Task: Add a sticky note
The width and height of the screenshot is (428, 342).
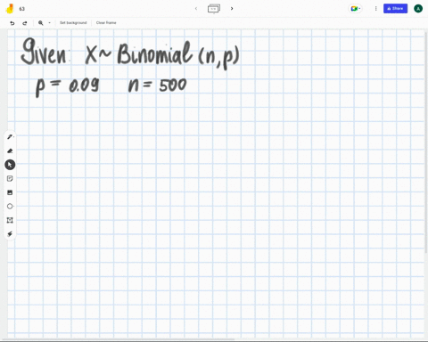Action: pyautogui.click(x=10, y=178)
